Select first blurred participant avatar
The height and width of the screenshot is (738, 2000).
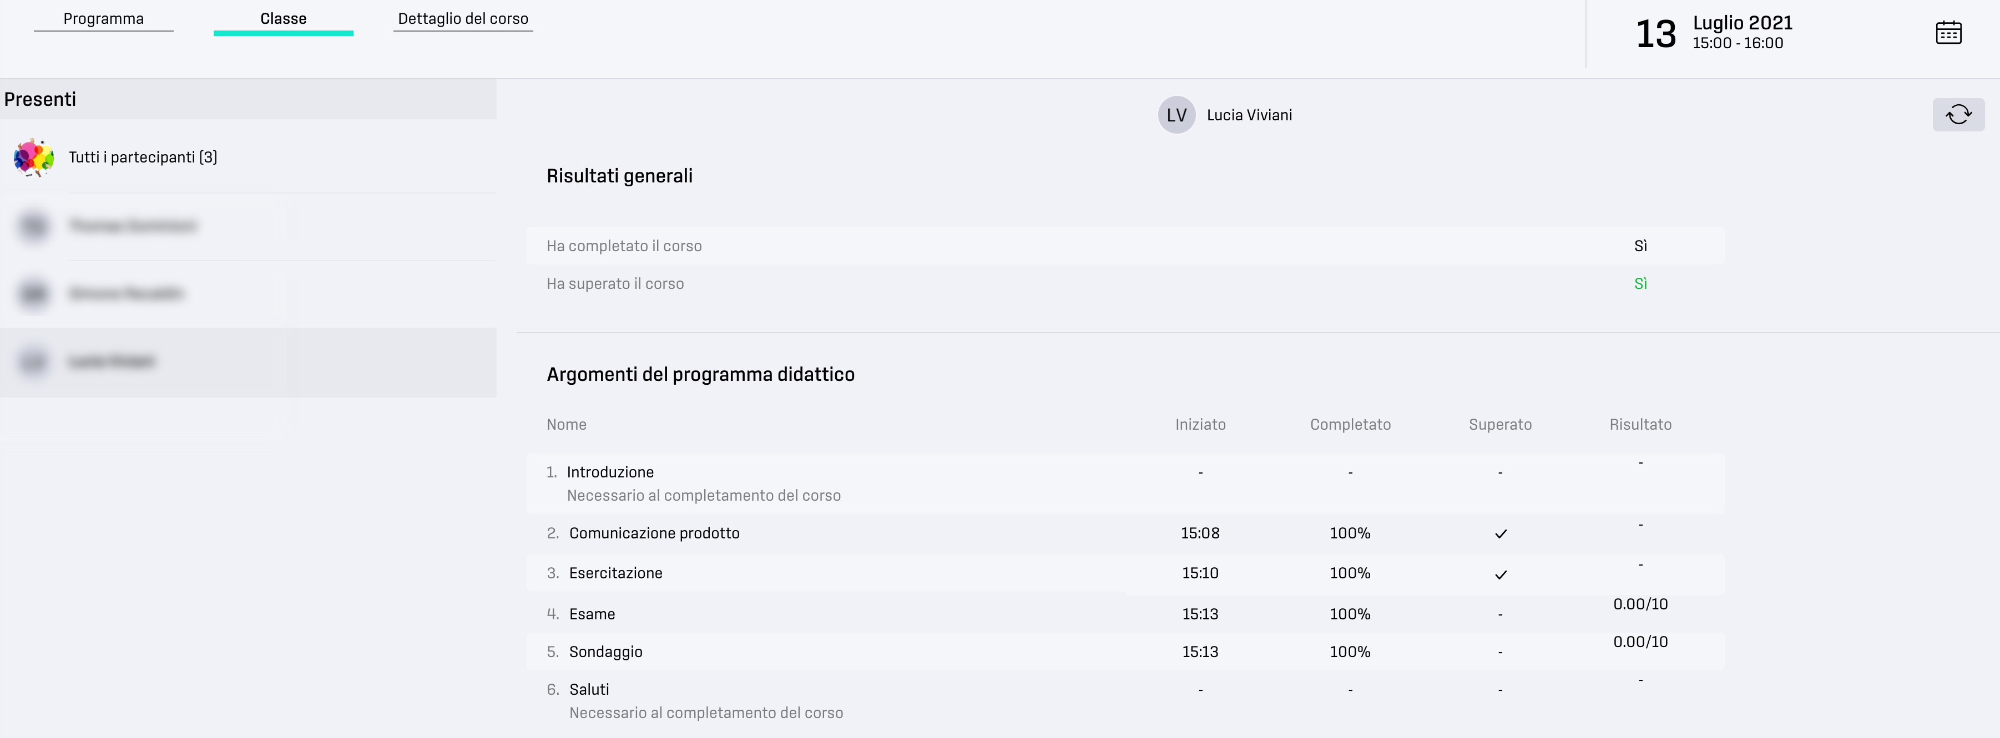click(34, 226)
